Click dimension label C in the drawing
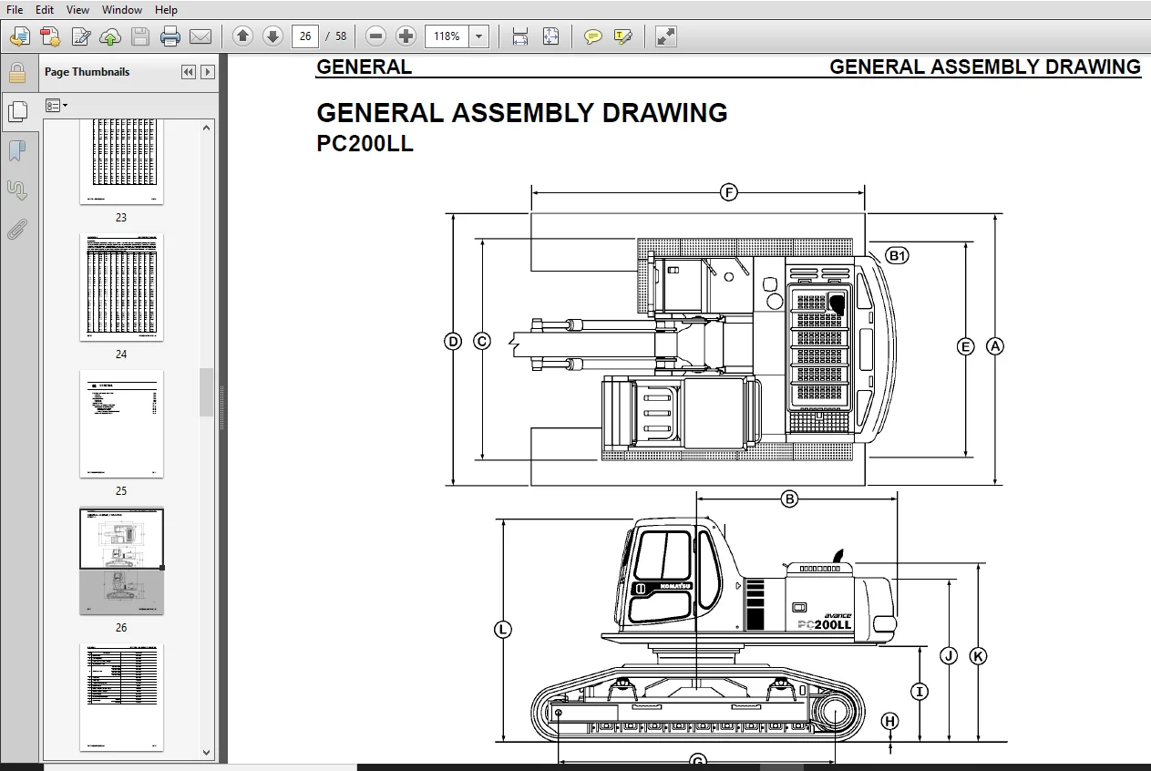 (482, 342)
